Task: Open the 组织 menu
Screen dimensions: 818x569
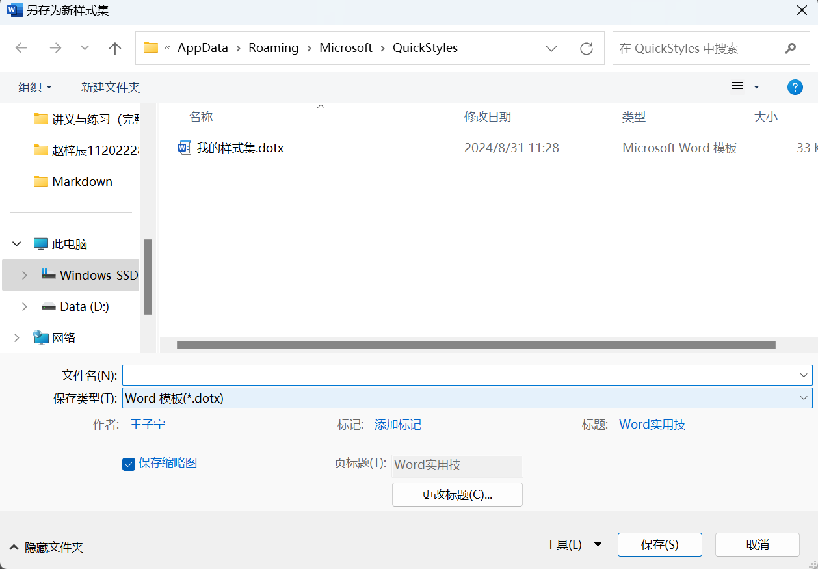Action: (x=35, y=87)
